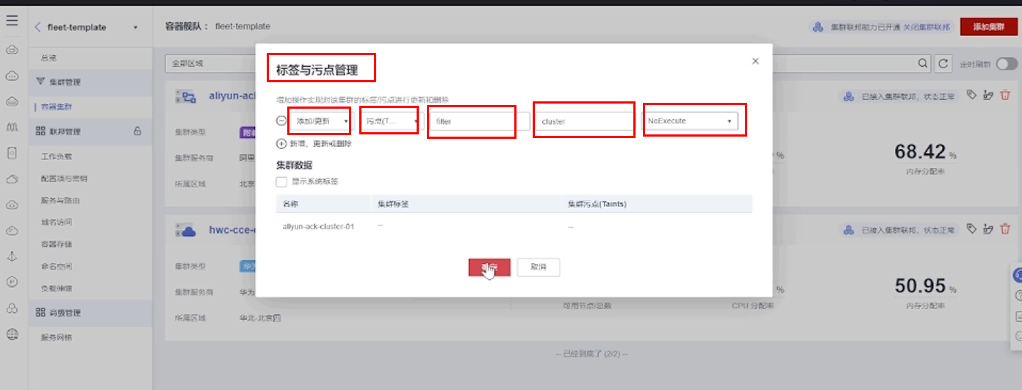The height and width of the screenshot is (390, 1022).
Task: Go back using chevron beside fleet-template
Action: [x=37, y=27]
